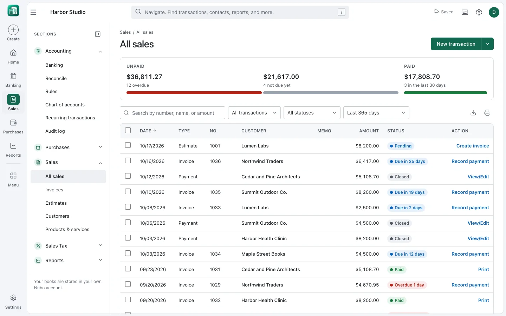
Task: Print invoice 1031
Action: 484,269
